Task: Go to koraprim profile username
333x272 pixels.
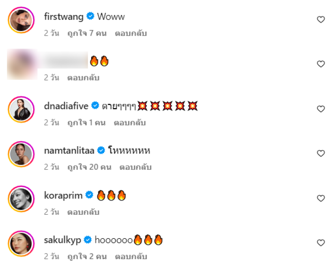Action: pos(63,196)
